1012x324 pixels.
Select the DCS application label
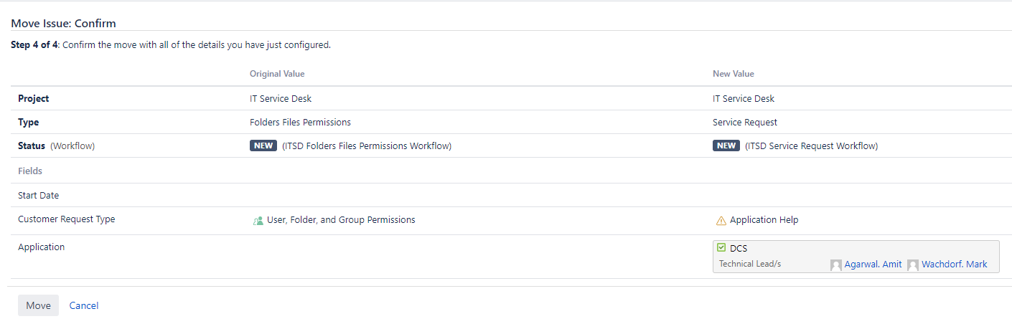click(x=739, y=248)
